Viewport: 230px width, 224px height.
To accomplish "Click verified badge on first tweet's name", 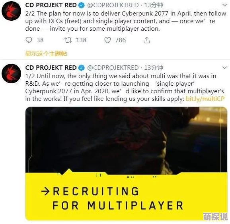I will point(82,5).
